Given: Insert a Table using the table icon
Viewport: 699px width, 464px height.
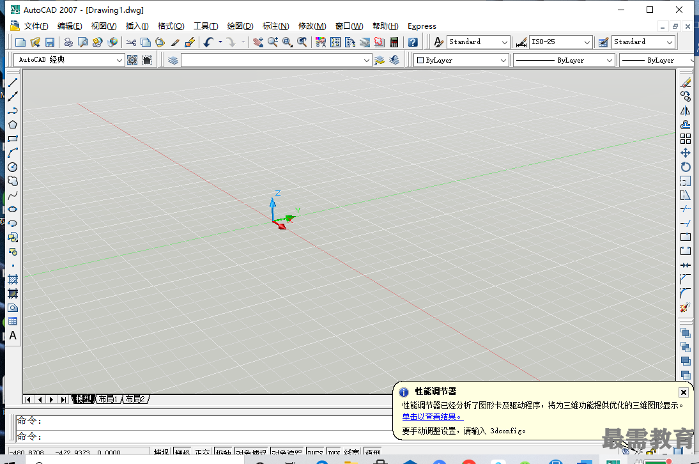Looking at the screenshot, I should [13, 321].
